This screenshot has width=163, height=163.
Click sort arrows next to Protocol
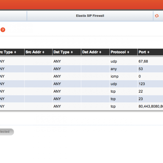click(x=128, y=52)
